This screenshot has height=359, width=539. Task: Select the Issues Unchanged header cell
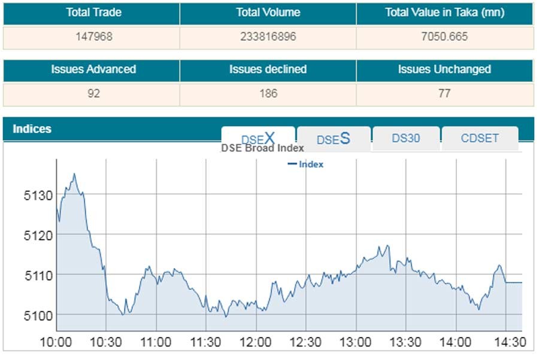[x=444, y=70]
